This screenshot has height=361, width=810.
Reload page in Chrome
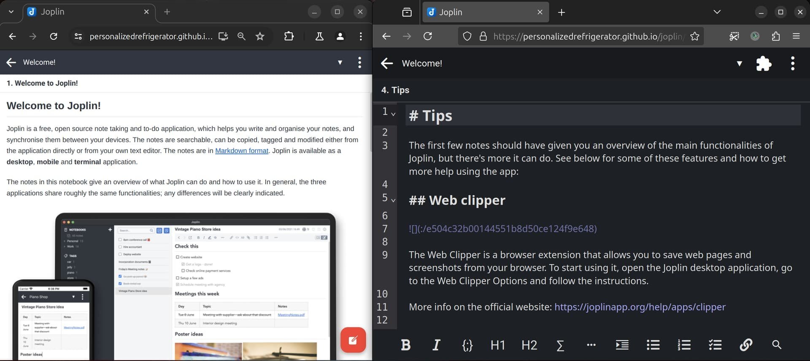tap(54, 36)
